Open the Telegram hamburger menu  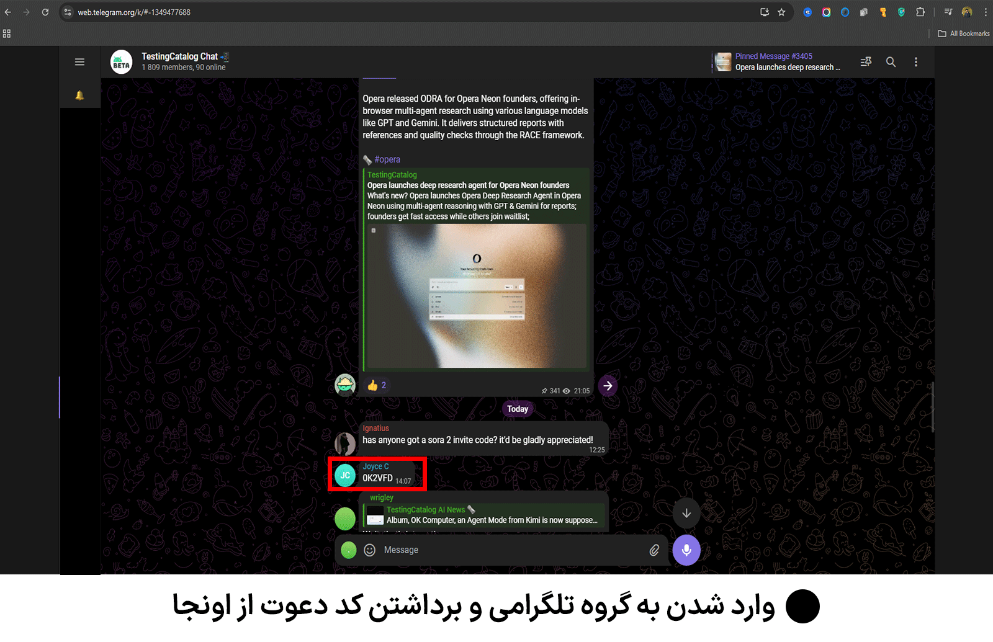tap(79, 62)
